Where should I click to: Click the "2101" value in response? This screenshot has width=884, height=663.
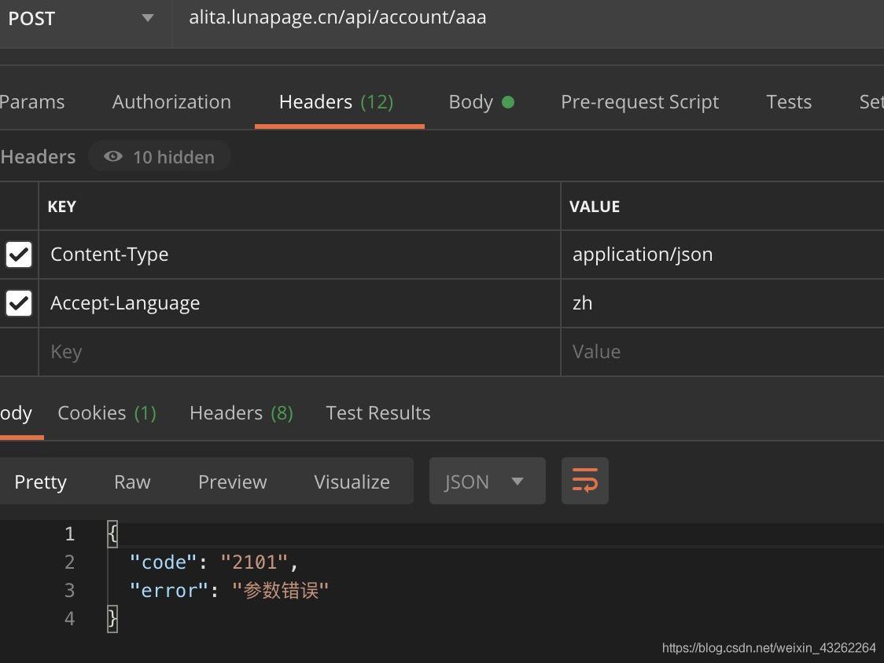tap(254, 562)
